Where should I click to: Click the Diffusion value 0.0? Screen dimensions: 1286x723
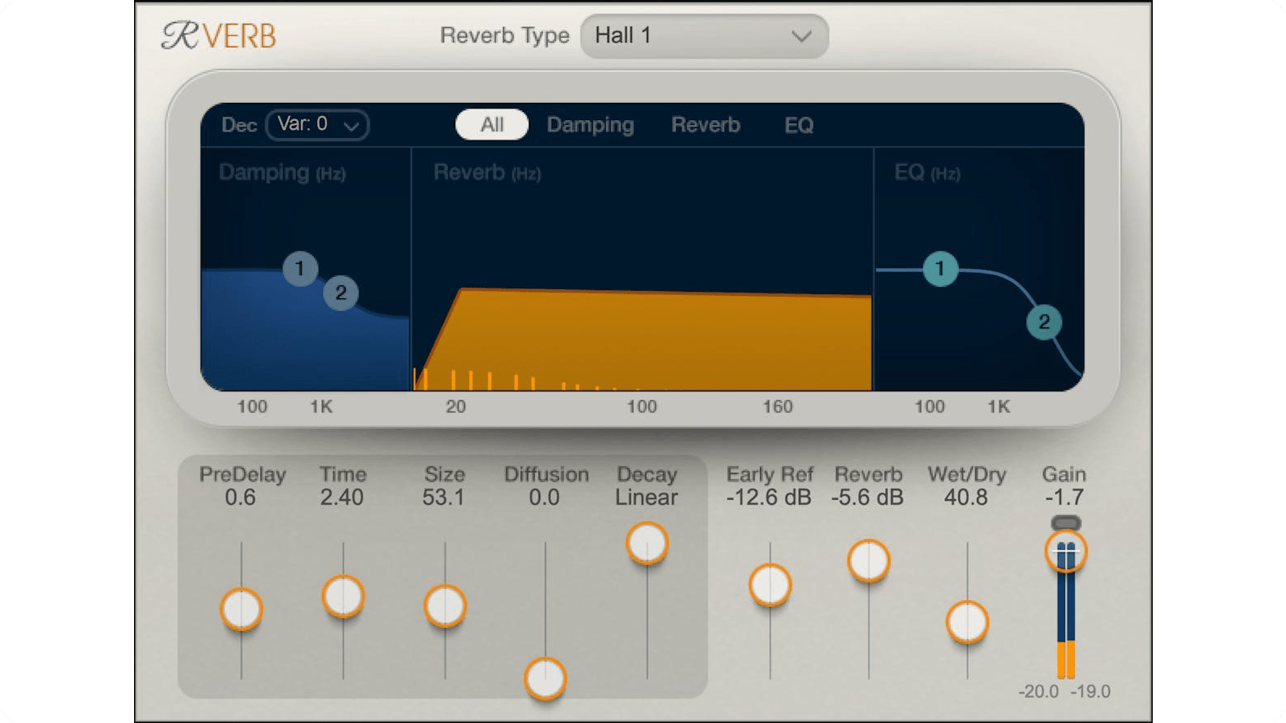[544, 497]
